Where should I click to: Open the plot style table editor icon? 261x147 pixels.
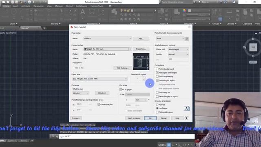[187, 39]
